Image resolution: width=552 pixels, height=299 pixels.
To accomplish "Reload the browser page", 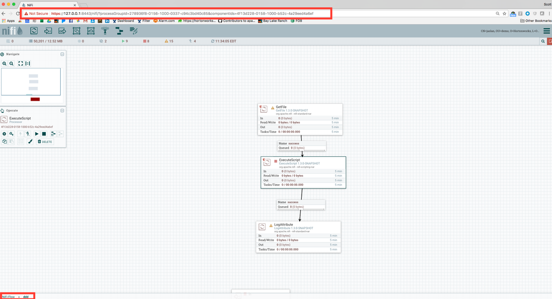I will click(18, 13).
